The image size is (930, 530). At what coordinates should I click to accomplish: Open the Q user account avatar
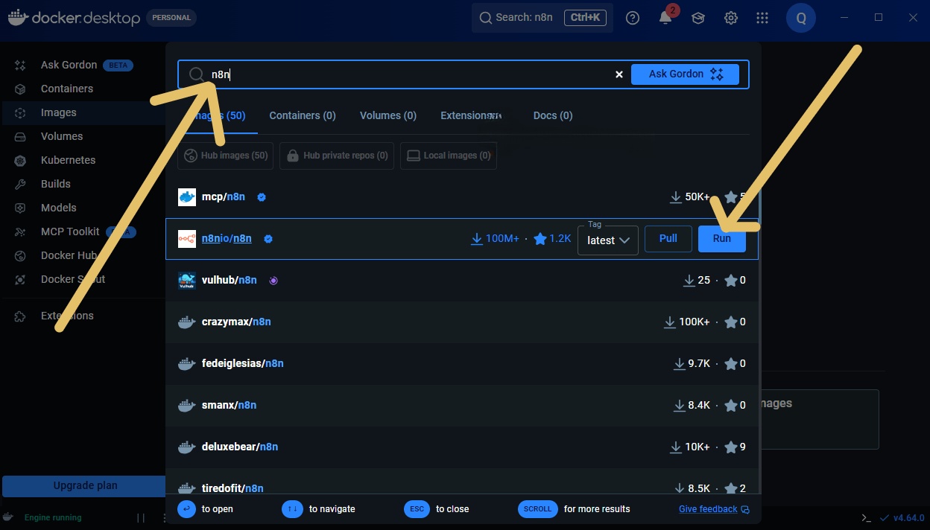pos(801,18)
